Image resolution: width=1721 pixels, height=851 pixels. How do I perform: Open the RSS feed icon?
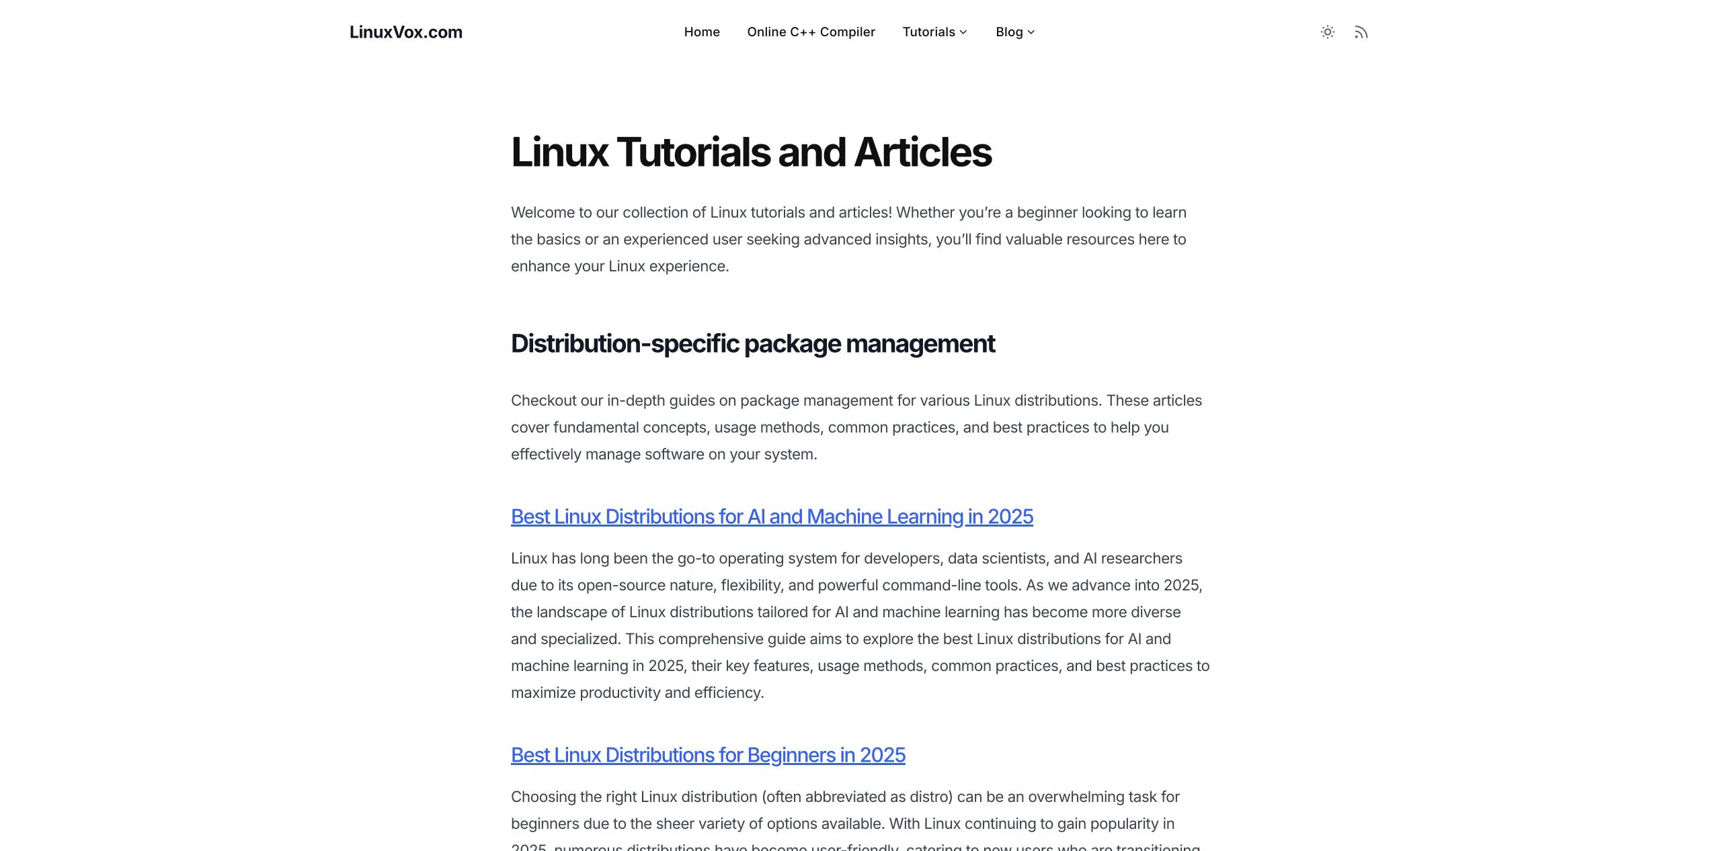pyautogui.click(x=1361, y=32)
